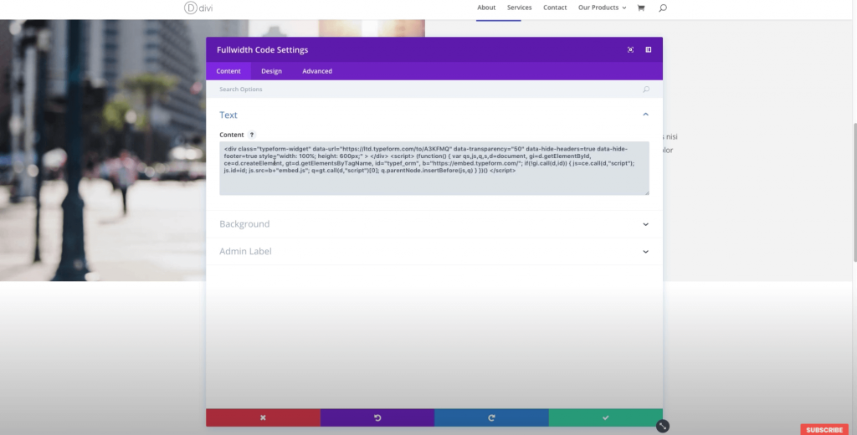Snap settings modal to sidebar icon
857x435 pixels.
649,49
